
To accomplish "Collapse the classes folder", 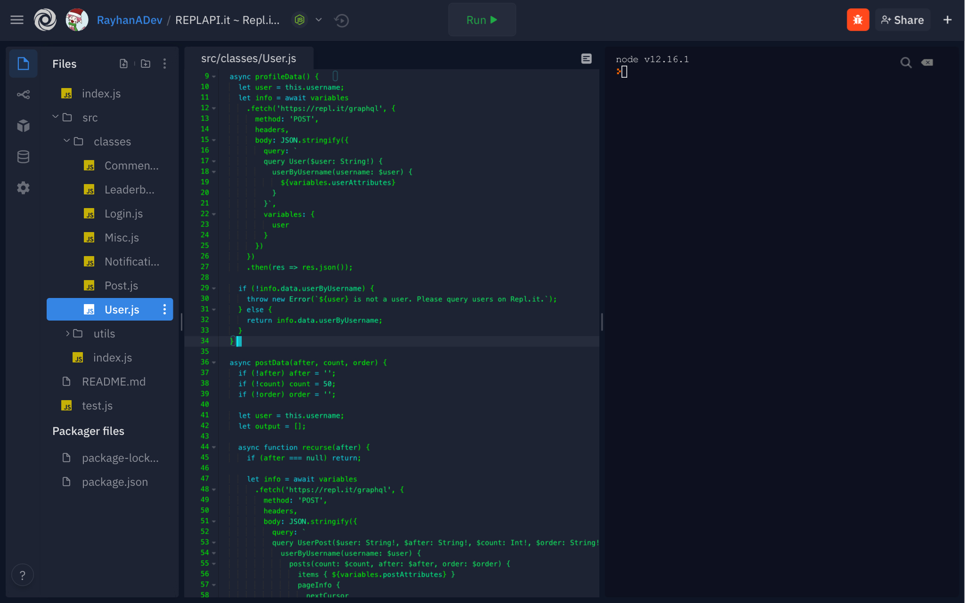I will [67, 141].
